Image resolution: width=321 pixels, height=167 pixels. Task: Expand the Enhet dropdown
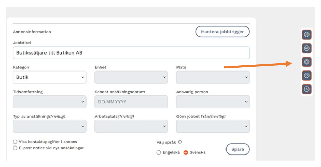point(131,77)
